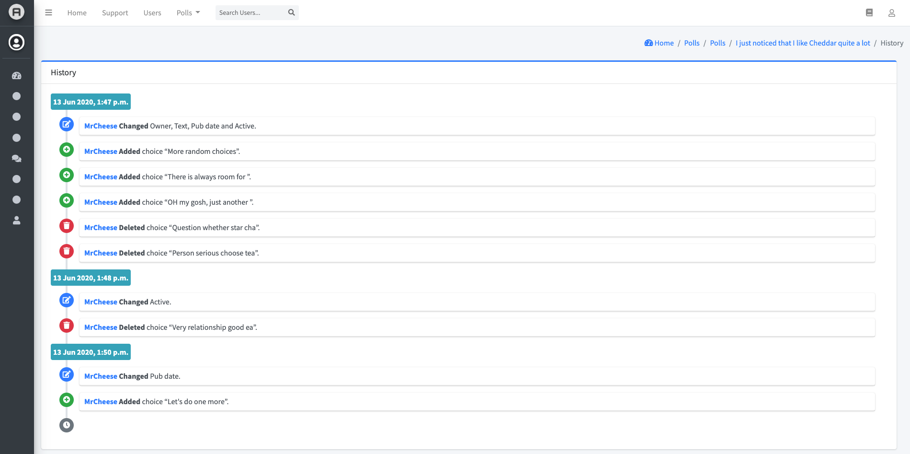Click the 13 Jun 2020, 1:48 p.m. timeline label
Viewport: 910px width, 454px height.
(91, 278)
